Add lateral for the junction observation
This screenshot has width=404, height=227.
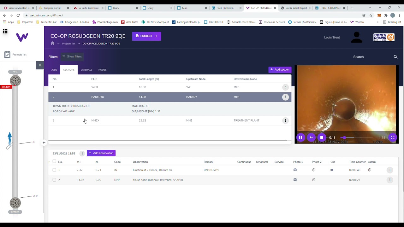[x=370, y=170]
